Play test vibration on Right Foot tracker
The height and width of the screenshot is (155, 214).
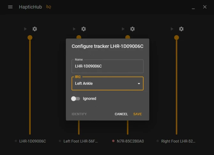[172, 29]
